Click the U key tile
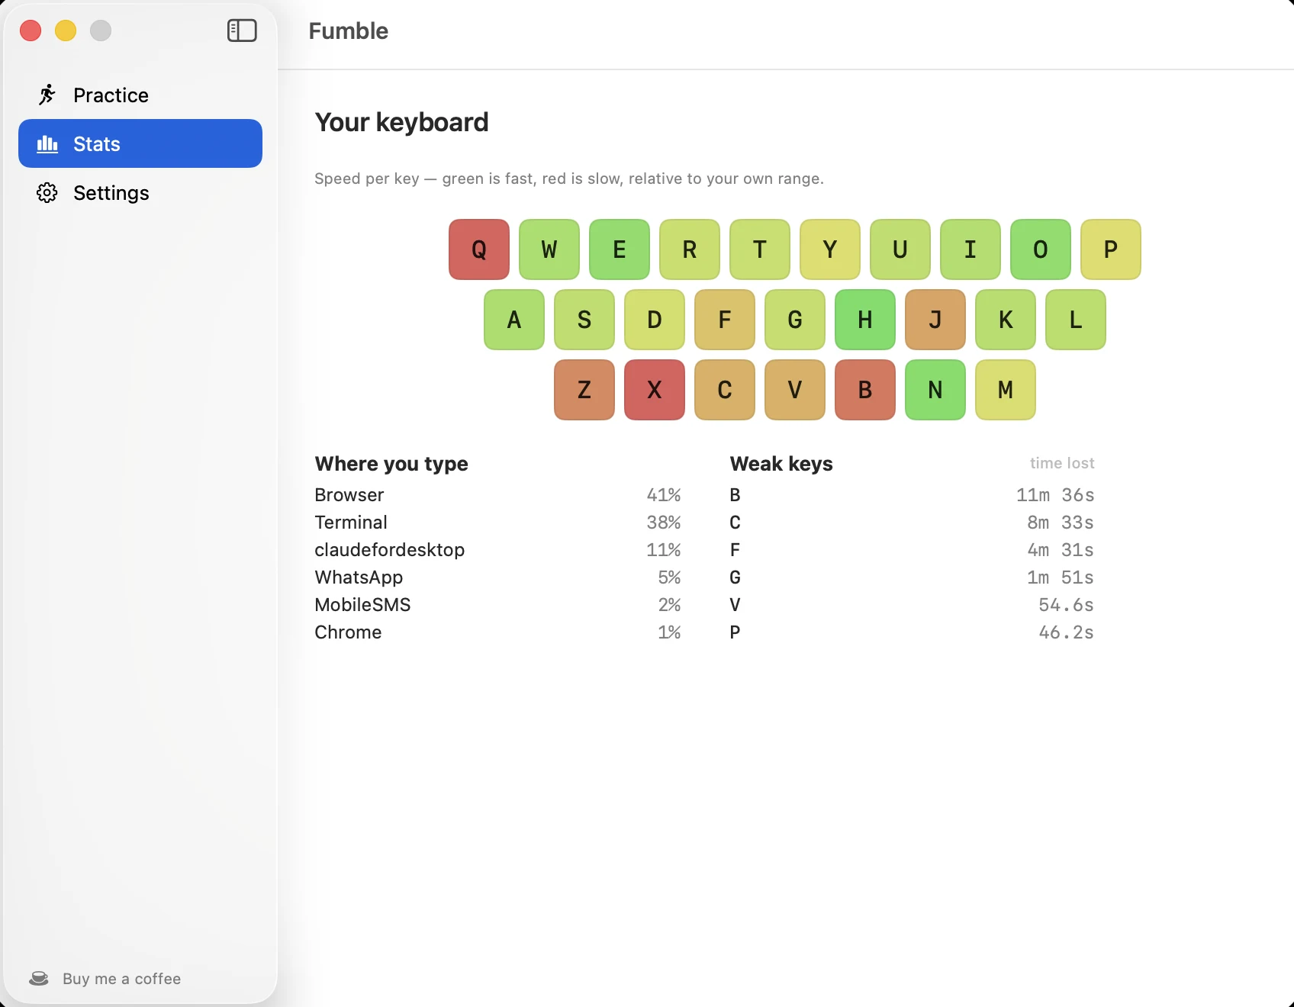 point(900,249)
